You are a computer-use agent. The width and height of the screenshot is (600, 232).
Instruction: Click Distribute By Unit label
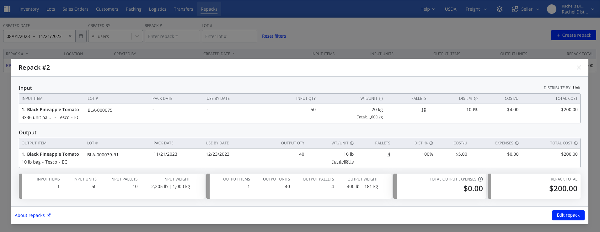click(x=562, y=88)
